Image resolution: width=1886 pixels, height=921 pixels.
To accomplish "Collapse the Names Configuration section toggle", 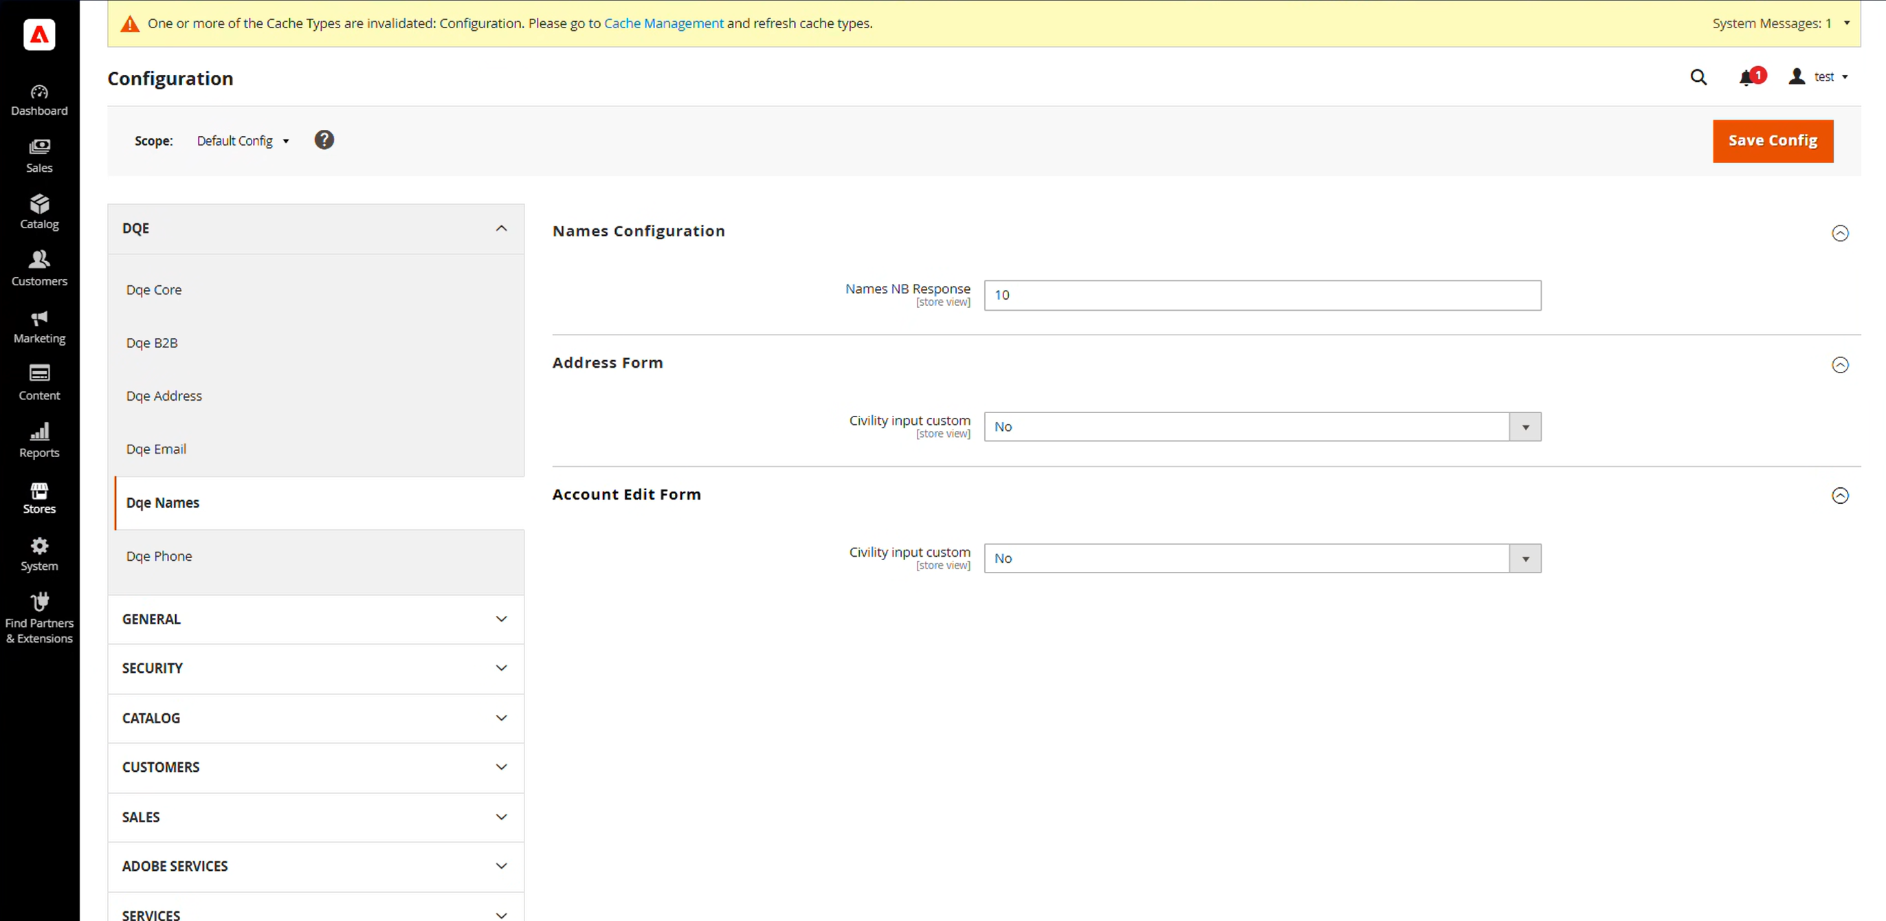I will coord(1839,234).
